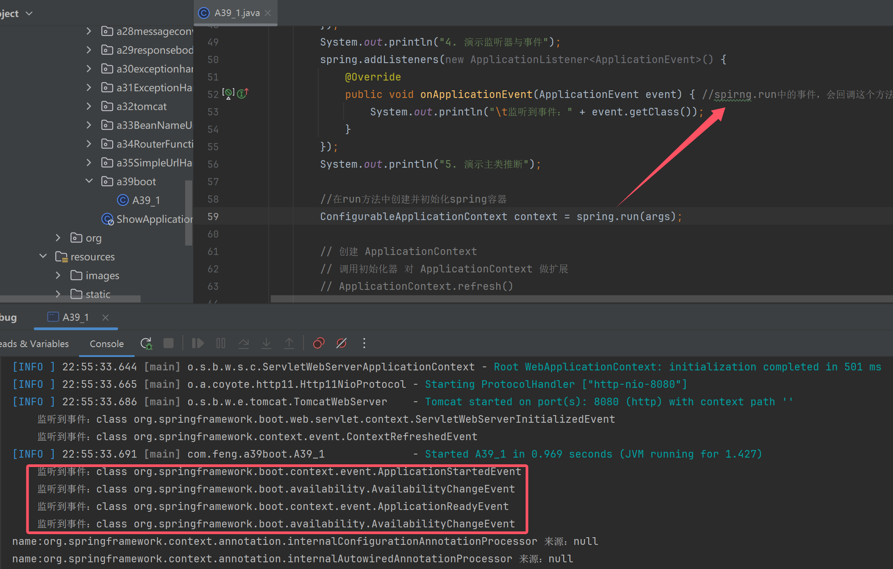Screen dimensions: 893x569
Task: Expand the images folder
Action: 58,275
